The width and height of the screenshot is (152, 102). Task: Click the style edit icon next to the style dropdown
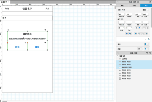[x=148, y=39]
